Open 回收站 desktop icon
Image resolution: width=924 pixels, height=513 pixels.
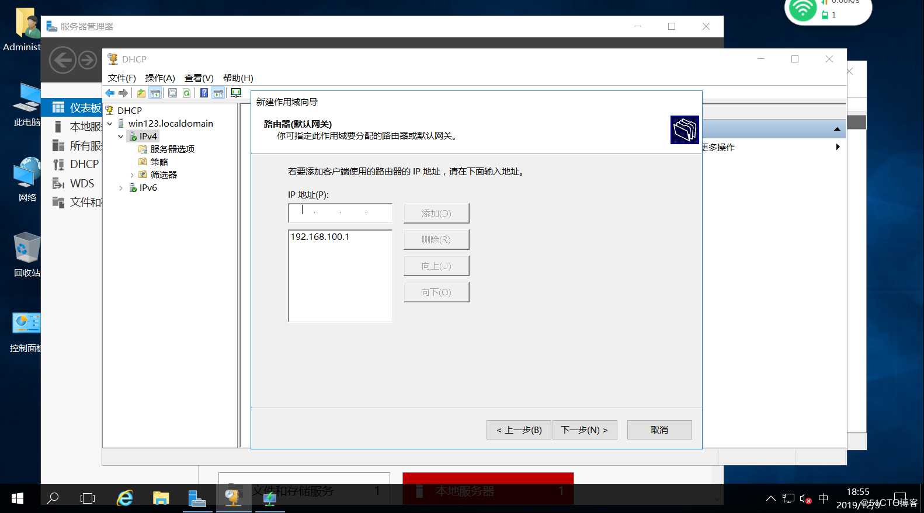(27, 255)
